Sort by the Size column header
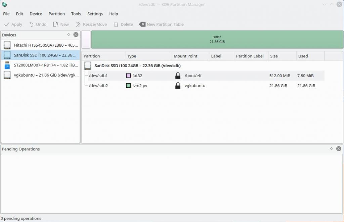Viewport: 344px width, 222px height. pos(282,56)
